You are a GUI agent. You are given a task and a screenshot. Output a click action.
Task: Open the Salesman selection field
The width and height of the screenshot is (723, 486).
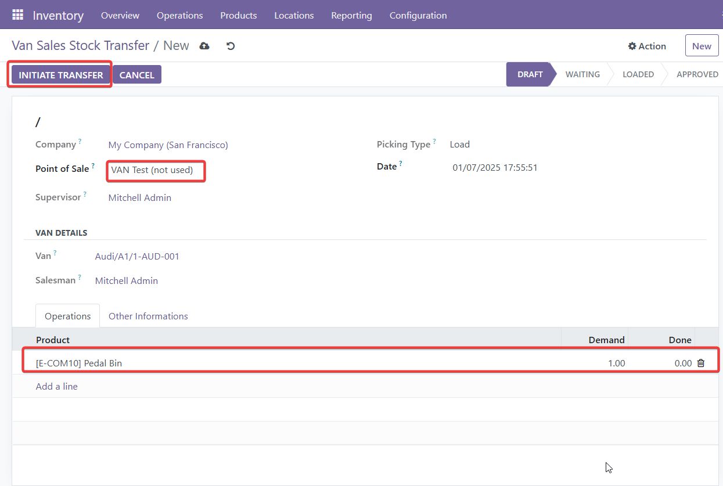pyautogui.click(x=127, y=280)
